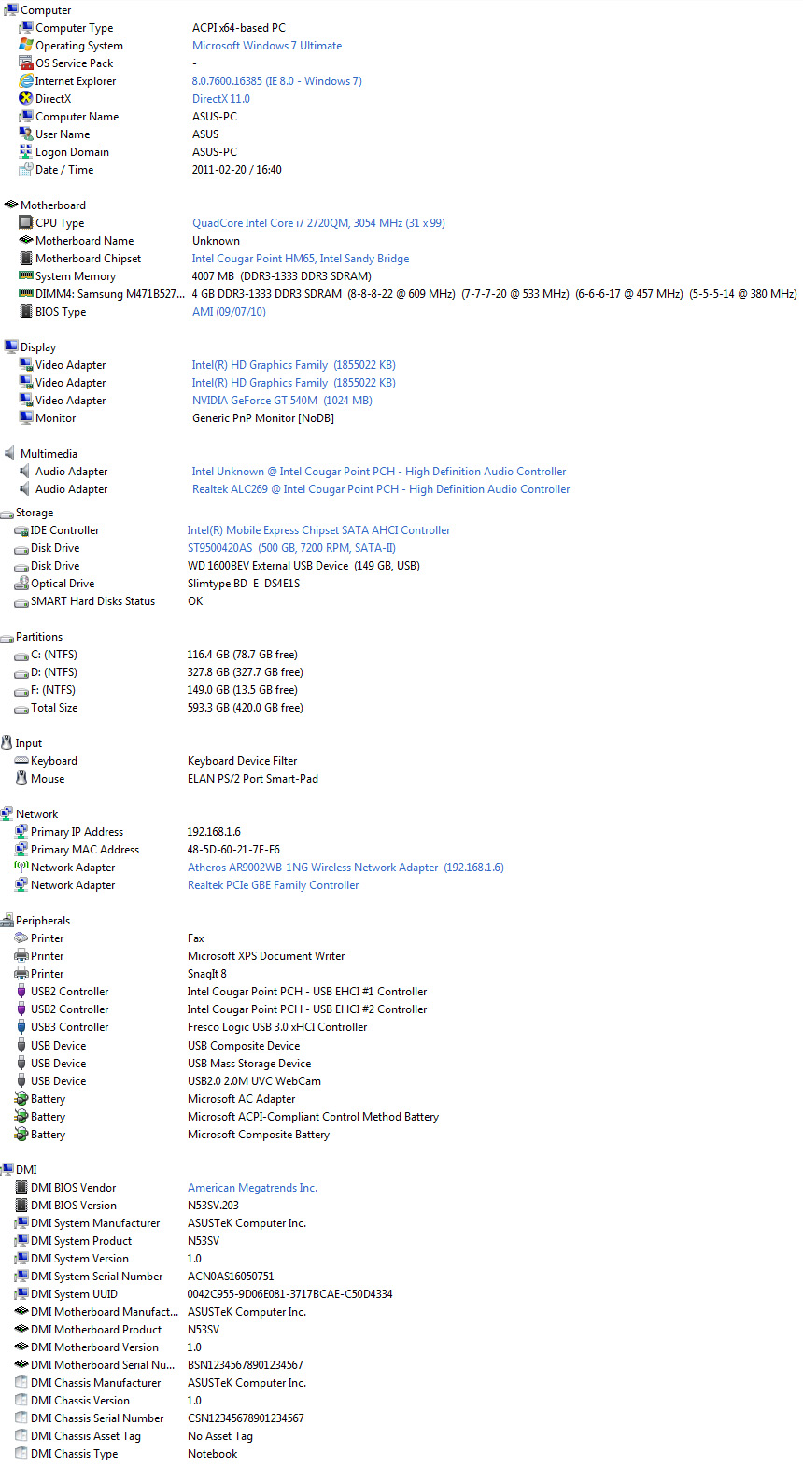Click the BIOS Type row icon
The width and height of the screenshot is (803, 1467).
[x=26, y=311]
